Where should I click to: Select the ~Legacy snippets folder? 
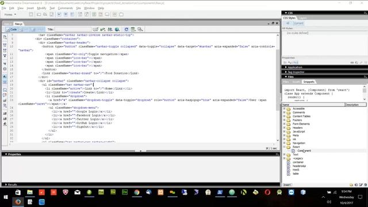point(298,159)
